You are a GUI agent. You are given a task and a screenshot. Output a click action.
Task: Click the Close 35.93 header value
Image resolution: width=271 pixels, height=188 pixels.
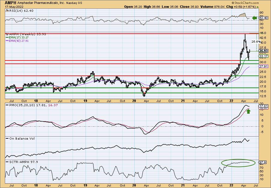(189, 7)
